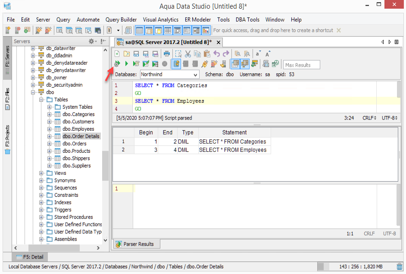Click the Max Results input field

coord(301,65)
